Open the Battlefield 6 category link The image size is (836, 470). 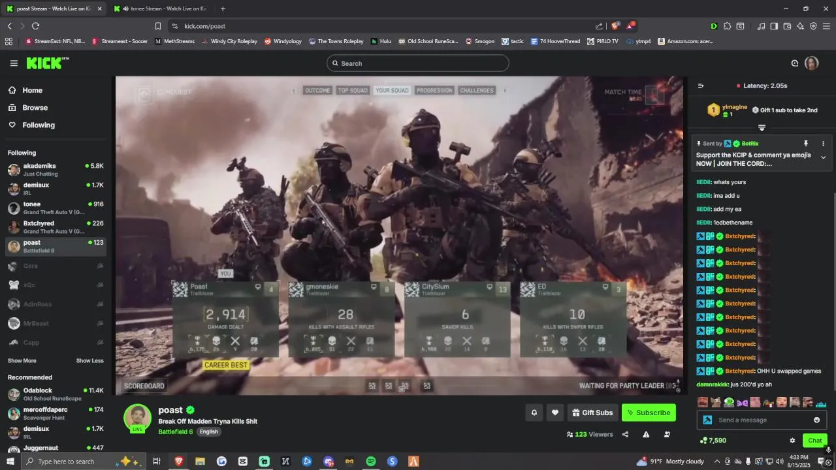pos(175,431)
